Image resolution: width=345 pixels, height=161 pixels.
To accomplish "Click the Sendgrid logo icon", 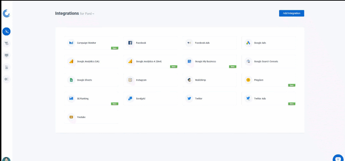I will [x=130, y=99].
